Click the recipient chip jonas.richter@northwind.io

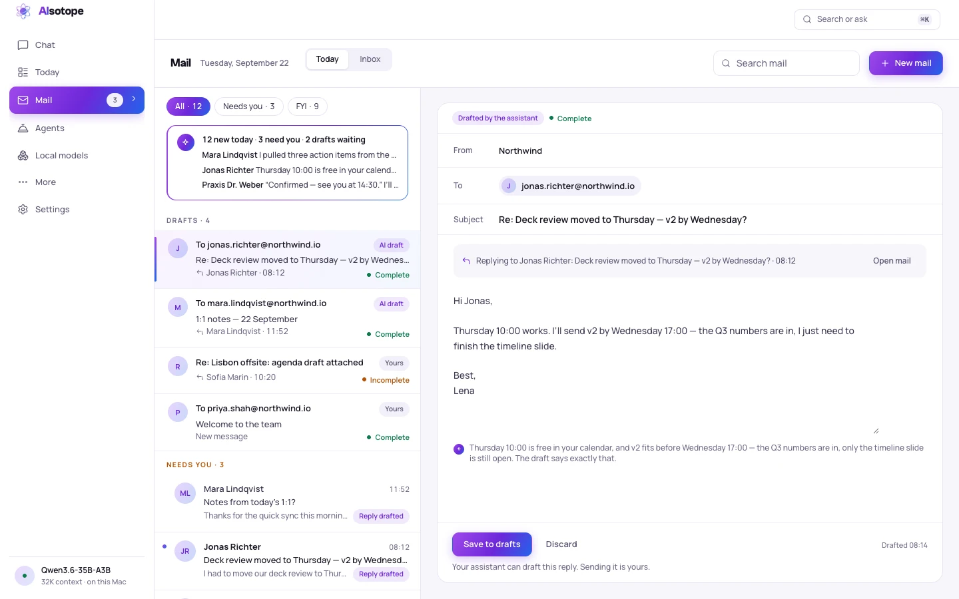tap(570, 186)
